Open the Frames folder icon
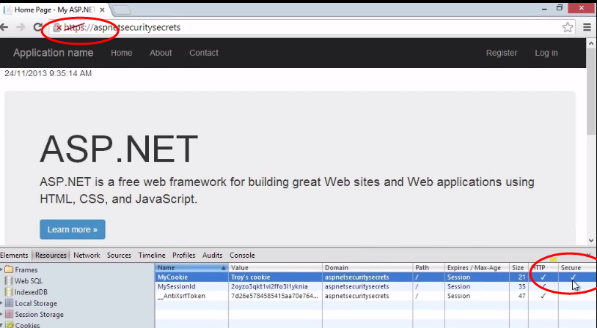The image size is (597, 328). tap(9, 270)
